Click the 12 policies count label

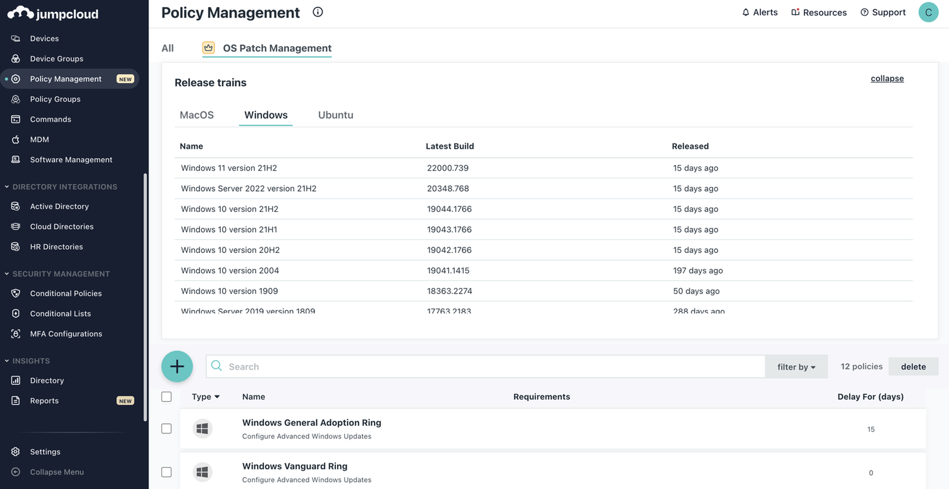coord(861,366)
